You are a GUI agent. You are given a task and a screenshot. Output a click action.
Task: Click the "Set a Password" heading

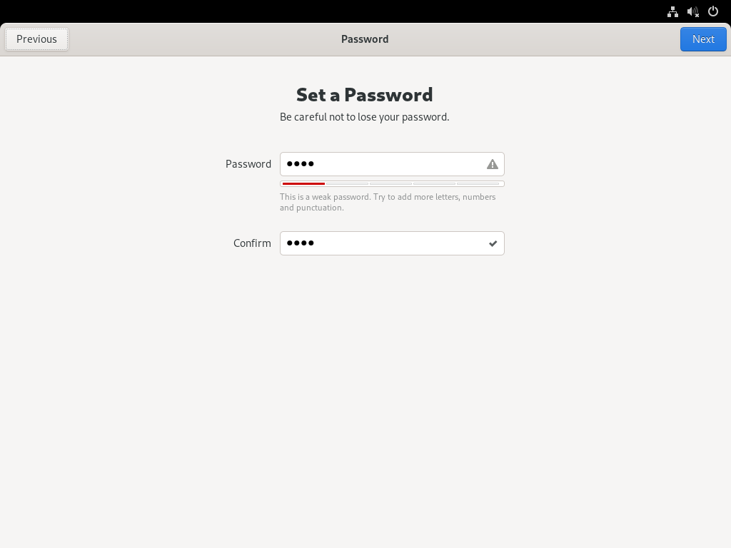pyautogui.click(x=365, y=95)
